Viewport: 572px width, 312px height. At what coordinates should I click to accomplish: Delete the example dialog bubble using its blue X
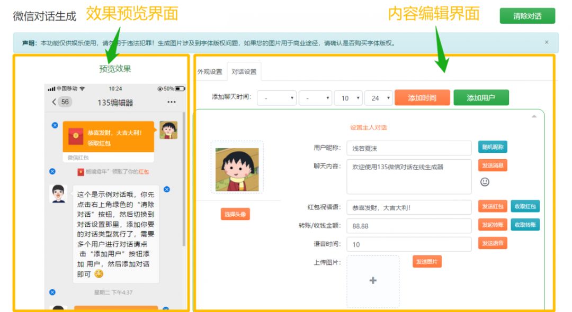click(167, 189)
